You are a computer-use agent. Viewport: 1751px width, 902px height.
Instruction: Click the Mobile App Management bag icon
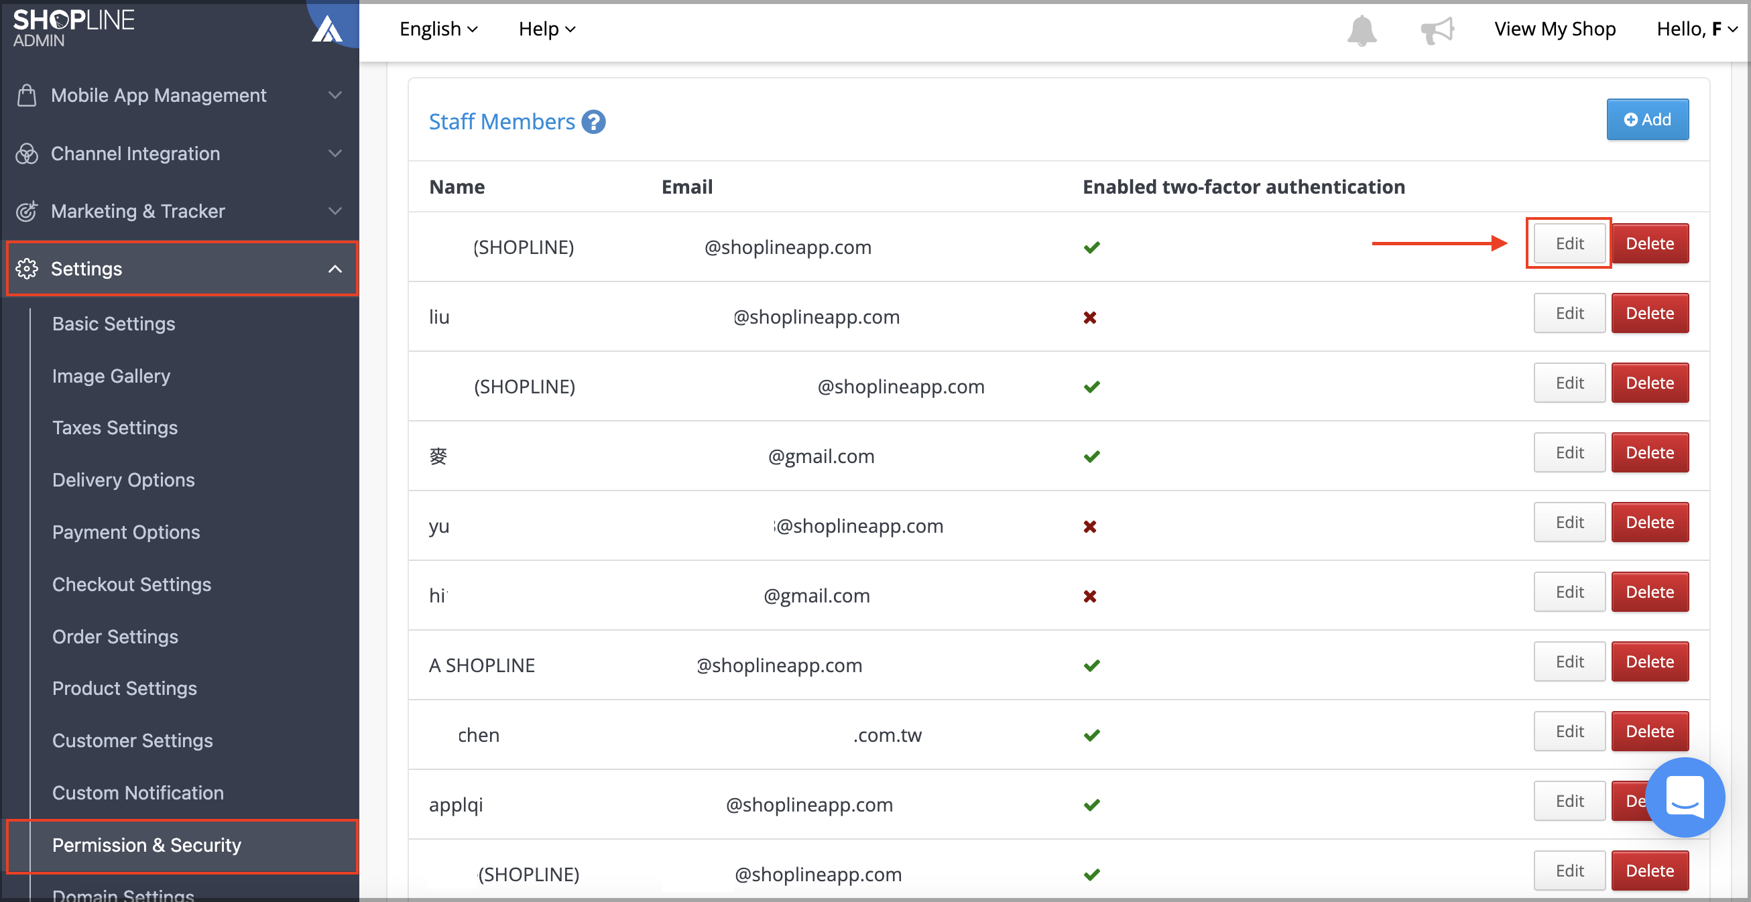27,95
